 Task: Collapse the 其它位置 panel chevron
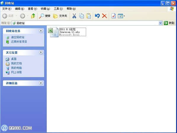click(x=41, y=53)
